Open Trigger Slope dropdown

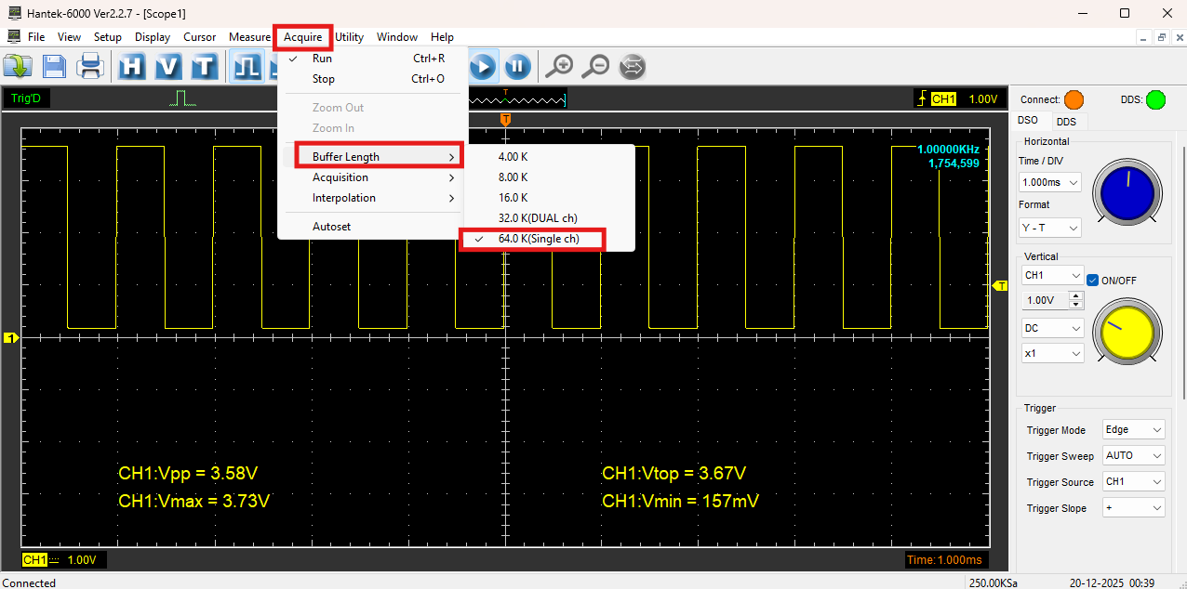pyautogui.click(x=1133, y=508)
